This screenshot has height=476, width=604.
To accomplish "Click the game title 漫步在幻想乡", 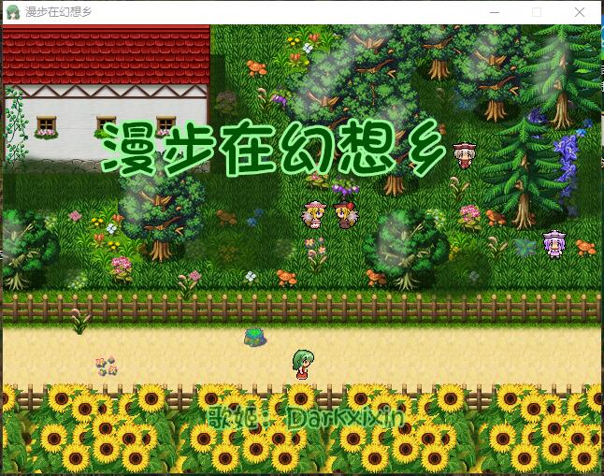I will (272, 149).
